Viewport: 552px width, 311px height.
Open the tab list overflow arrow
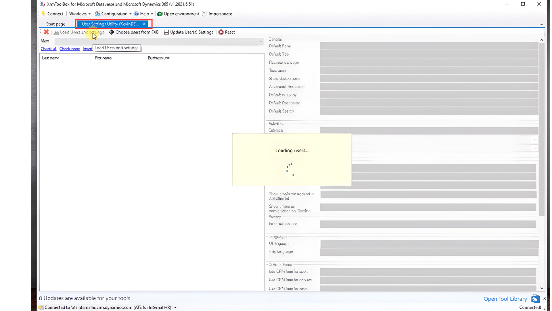542,24
